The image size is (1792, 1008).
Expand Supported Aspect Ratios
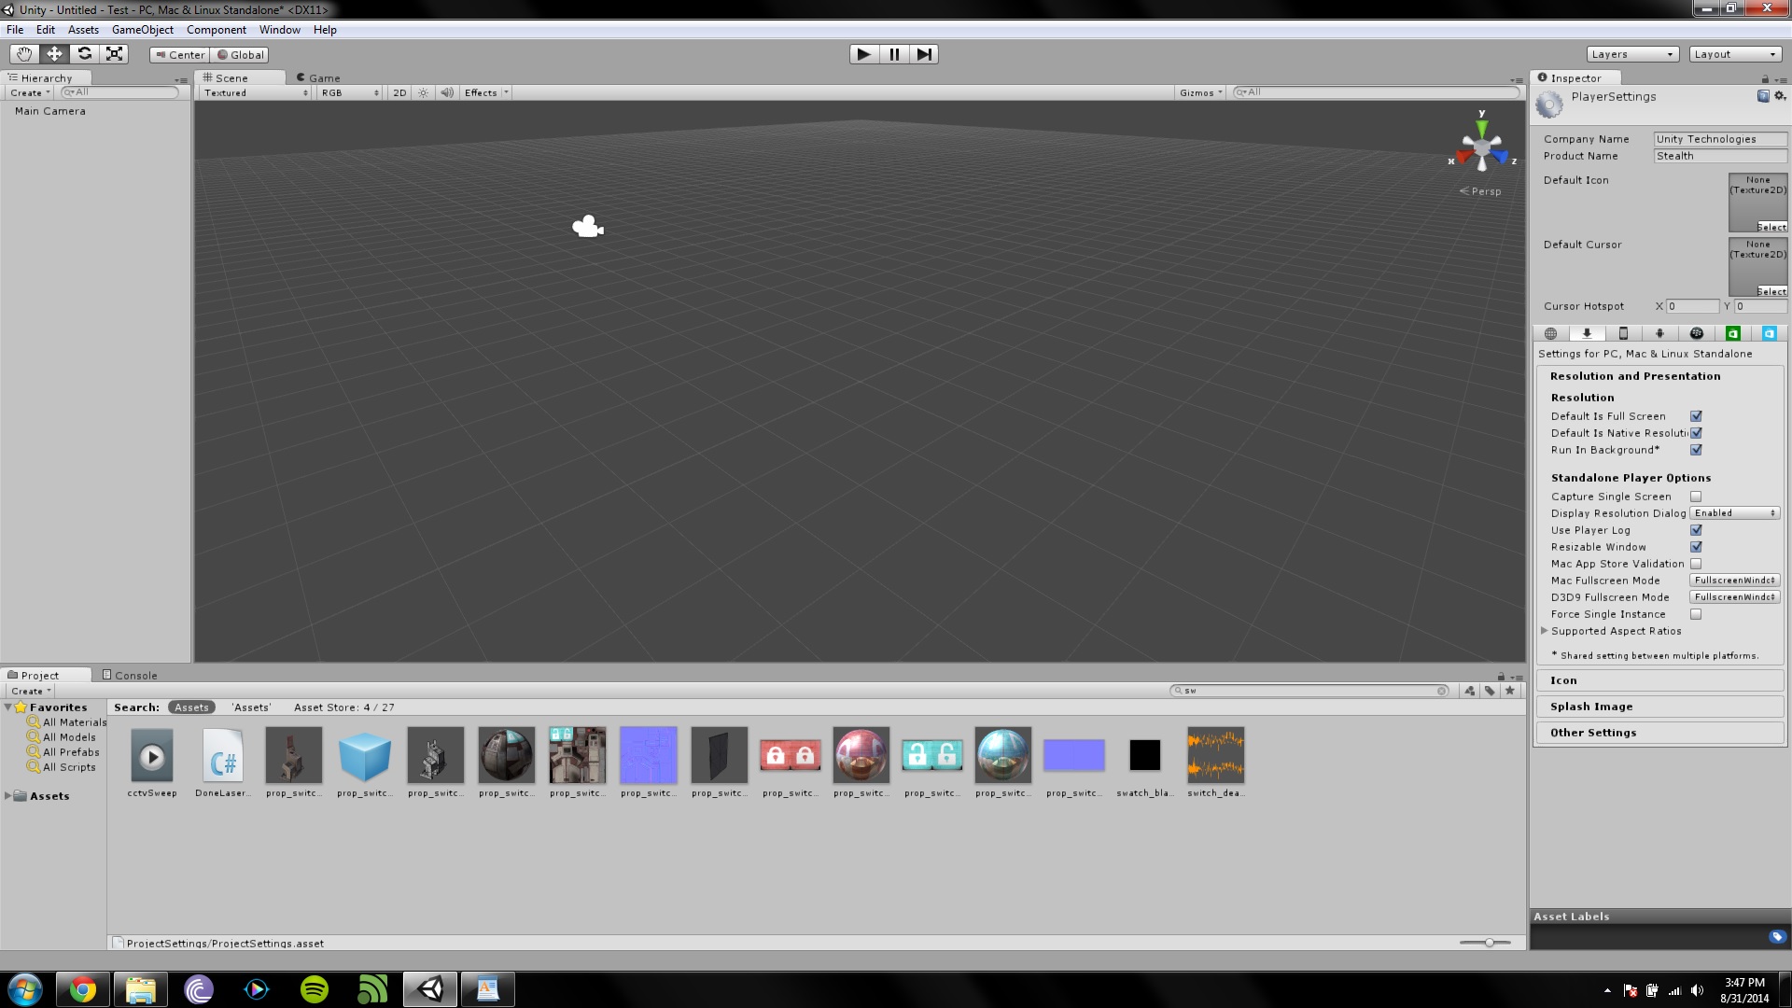[1544, 631]
